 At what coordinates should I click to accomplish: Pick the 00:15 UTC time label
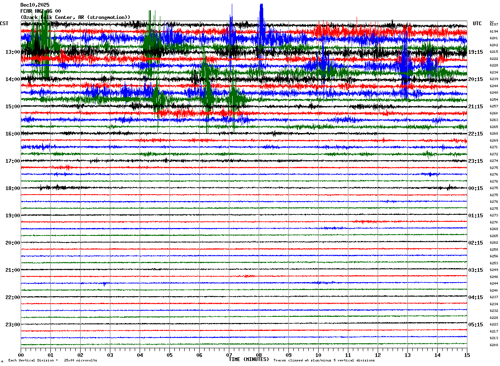(476, 188)
